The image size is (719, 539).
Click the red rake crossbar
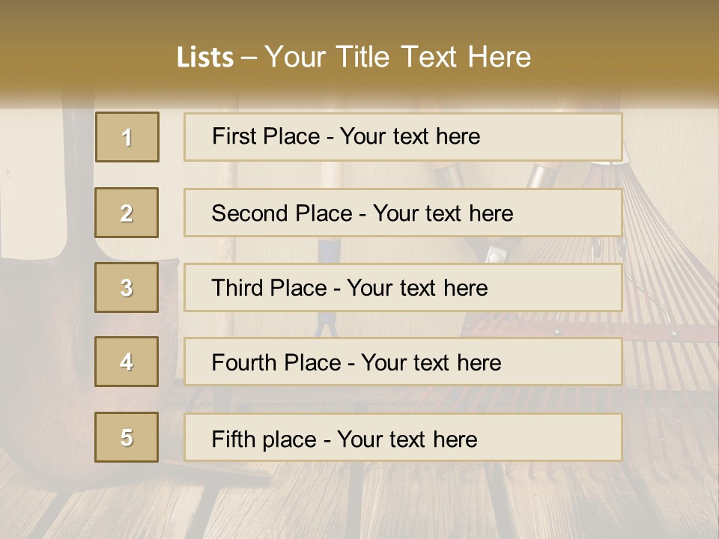coord(667,331)
